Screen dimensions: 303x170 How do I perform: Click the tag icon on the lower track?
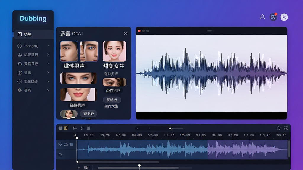(60, 155)
